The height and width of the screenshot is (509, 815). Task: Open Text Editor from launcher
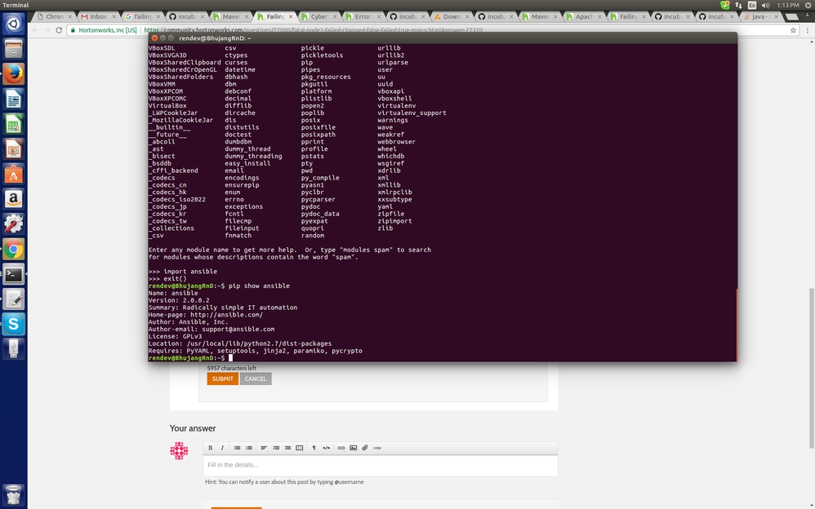(14, 299)
